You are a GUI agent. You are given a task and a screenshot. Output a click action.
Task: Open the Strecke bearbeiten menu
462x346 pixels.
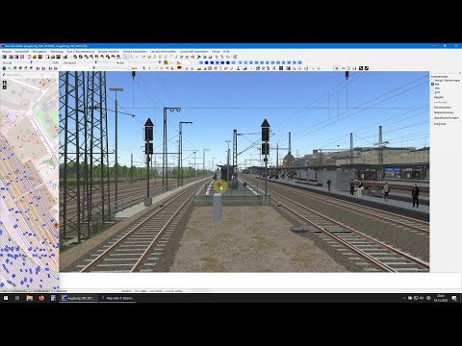(135, 51)
